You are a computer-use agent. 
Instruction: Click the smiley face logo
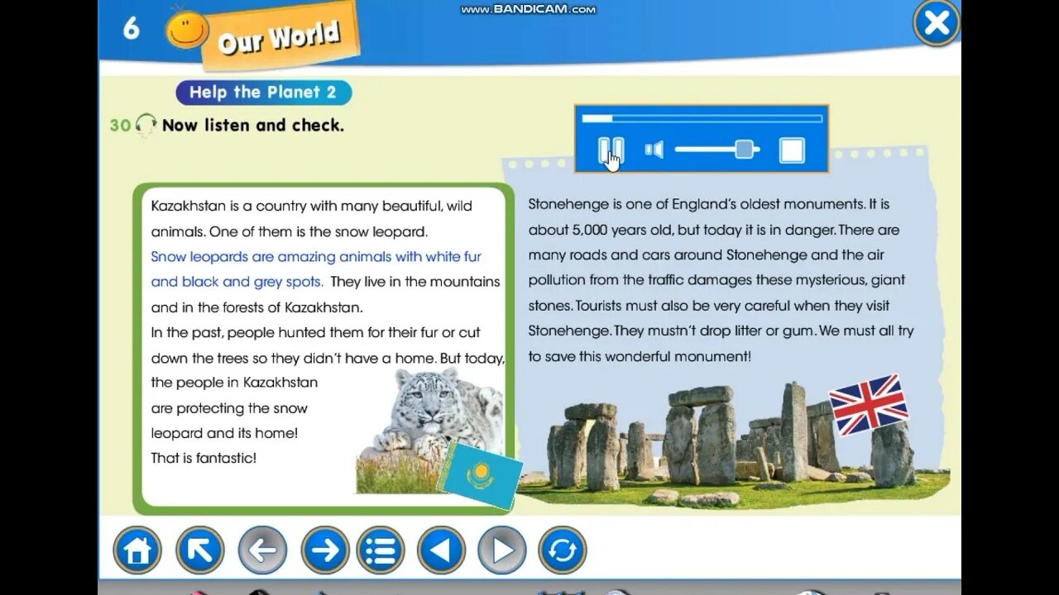point(186,30)
